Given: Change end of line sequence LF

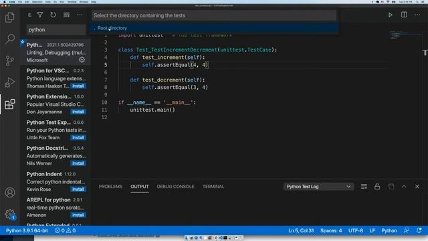Looking at the screenshot, I should click(x=372, y=230).
